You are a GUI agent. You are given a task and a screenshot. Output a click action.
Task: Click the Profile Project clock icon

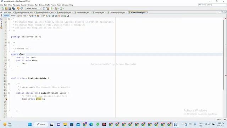coord(61,9)
